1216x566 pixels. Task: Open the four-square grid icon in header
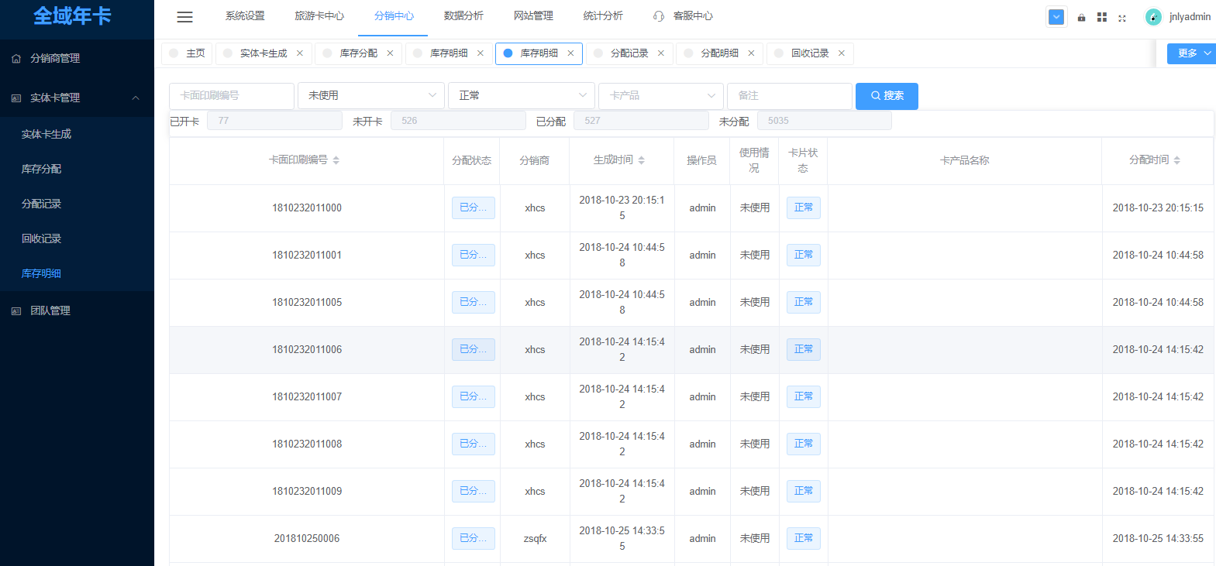(1101, 17)
